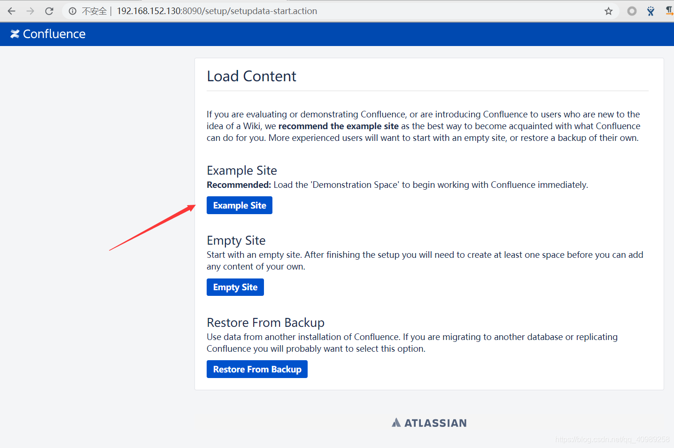Click the Empty Site section heading
The height and width of the screenshot is (448, 674).
[236, 240]
